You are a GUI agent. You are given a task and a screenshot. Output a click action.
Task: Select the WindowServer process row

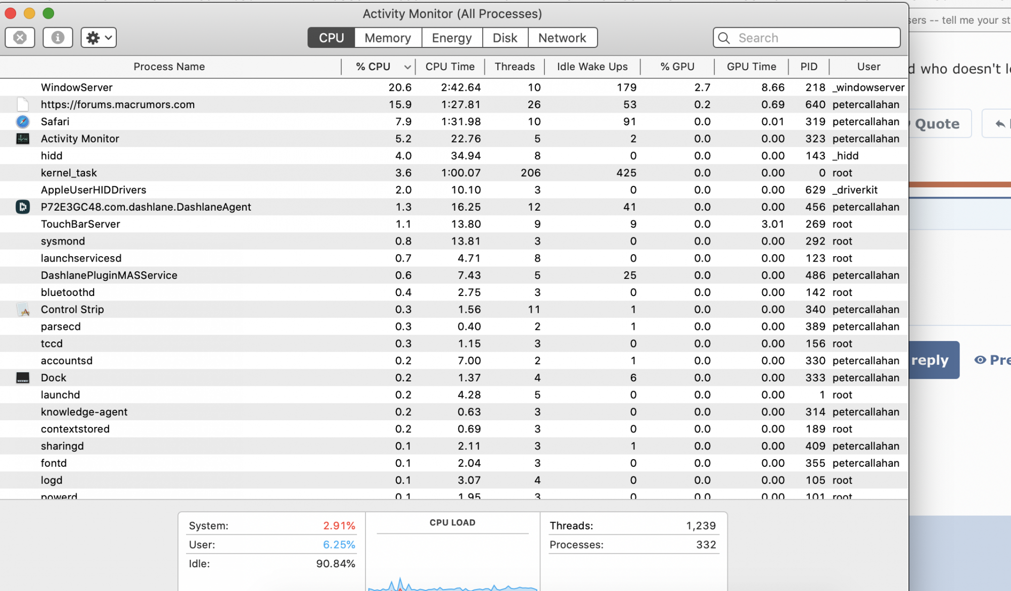(454, 87)
